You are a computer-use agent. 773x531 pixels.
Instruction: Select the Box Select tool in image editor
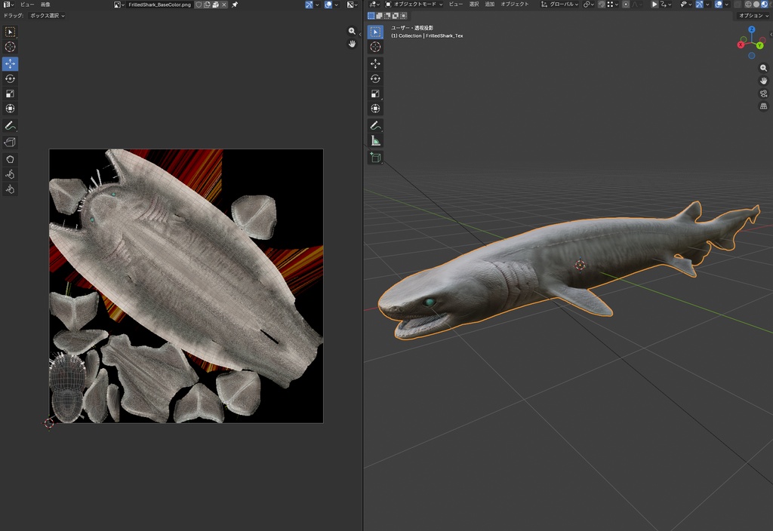pyautogui.click(x=10, y=32)
